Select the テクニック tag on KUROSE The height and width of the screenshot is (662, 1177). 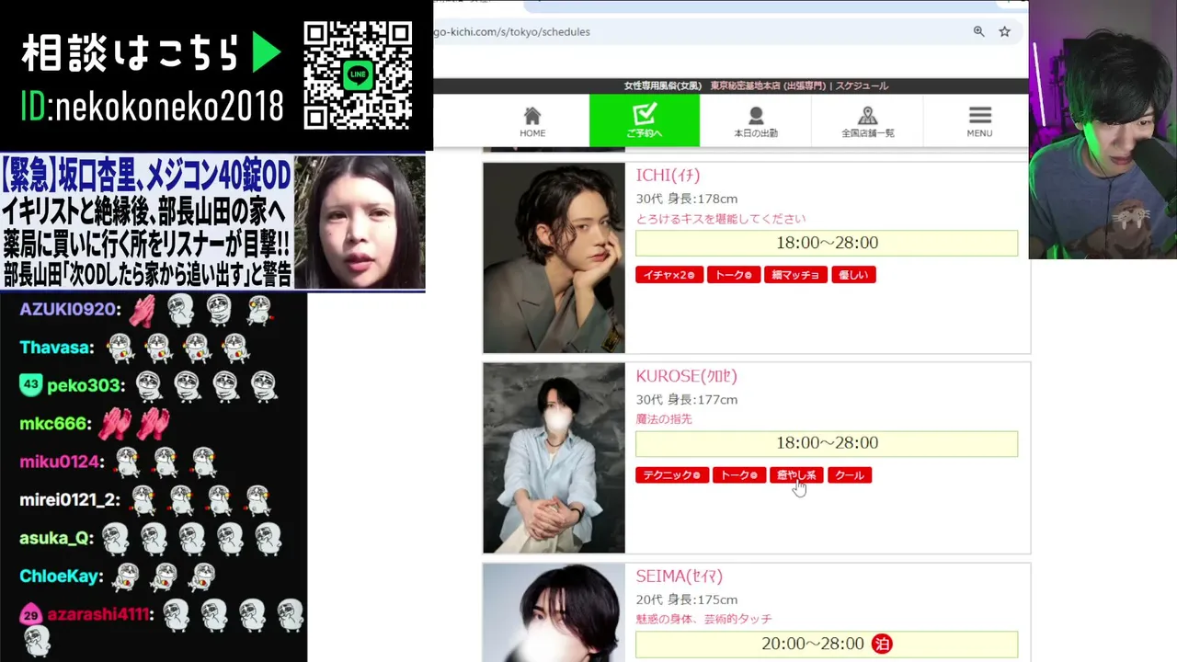click(672, 475)
